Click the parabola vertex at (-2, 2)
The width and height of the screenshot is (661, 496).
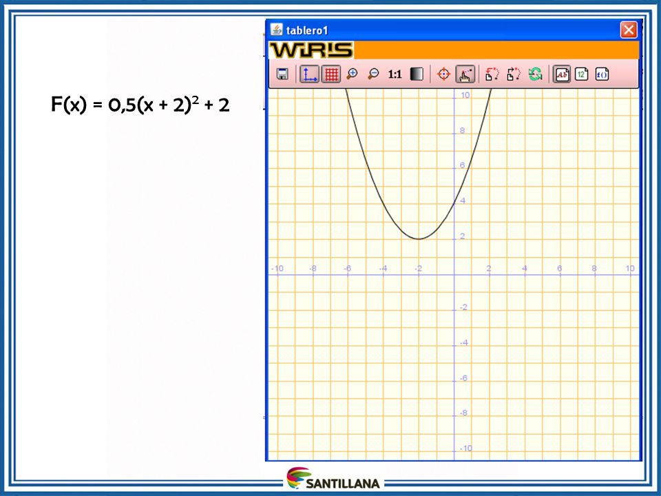click(x=419, y=239)
